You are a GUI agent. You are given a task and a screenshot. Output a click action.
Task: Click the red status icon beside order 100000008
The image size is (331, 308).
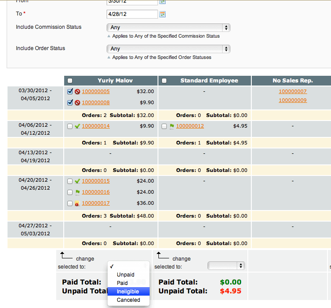coord(77,103)
